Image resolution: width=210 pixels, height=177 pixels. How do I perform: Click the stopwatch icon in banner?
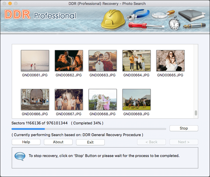(174, 23)
